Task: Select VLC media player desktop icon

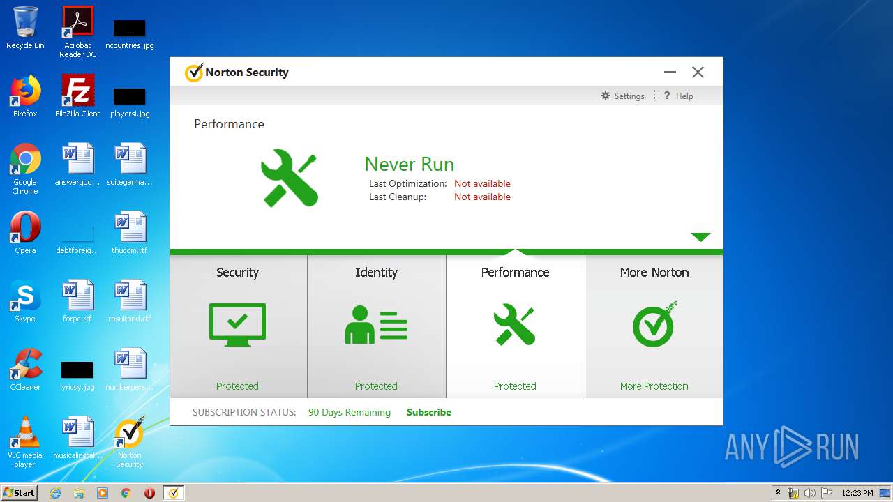Action: pos(25,442)
